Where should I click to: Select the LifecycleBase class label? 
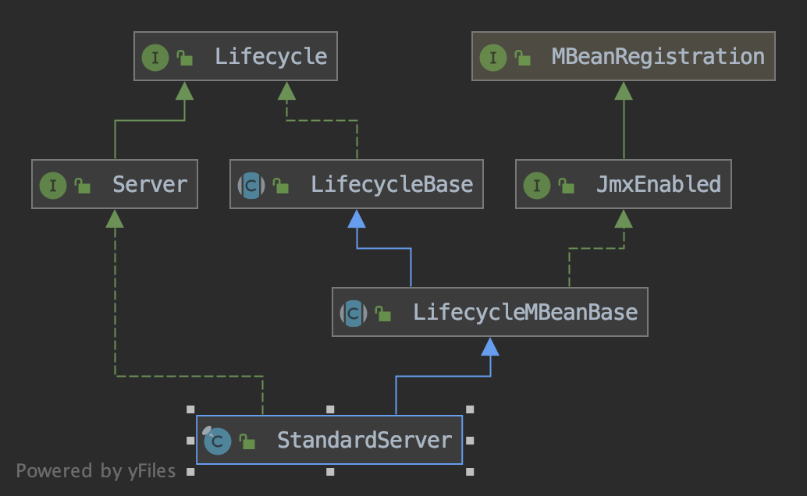392,185
